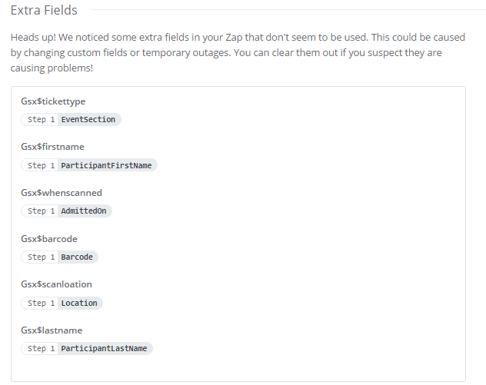Click Step 1 badge beside ParticipantLastName
The image size is (486, 385).
tap(41, 349)
